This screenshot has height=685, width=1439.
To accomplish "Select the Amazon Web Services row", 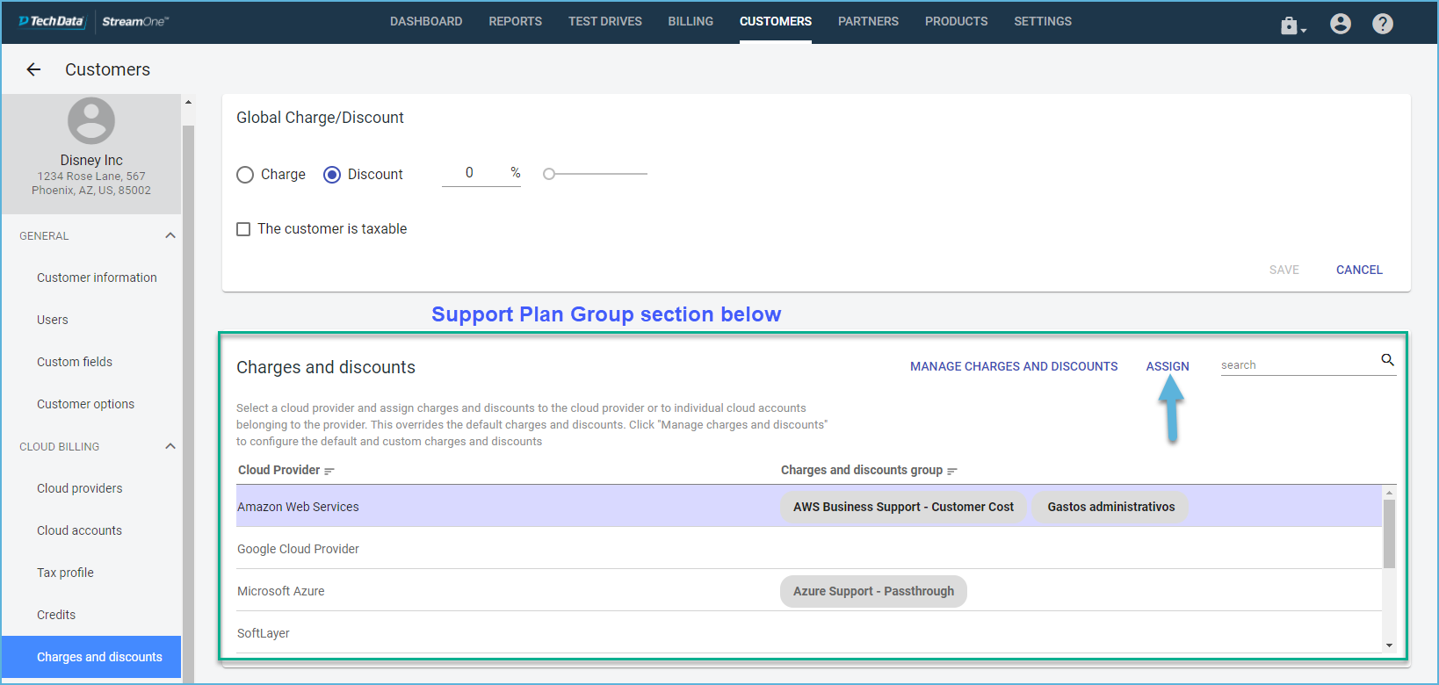I will (x=808, y=507).
